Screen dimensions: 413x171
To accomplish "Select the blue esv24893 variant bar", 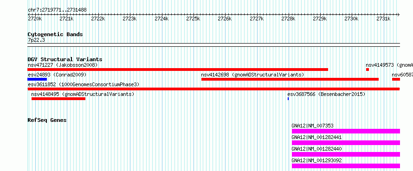I will click(37, 79).
